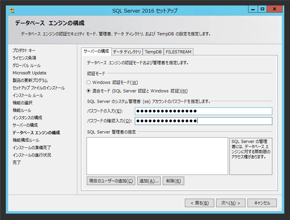Click 製品の更新プログラム step in sidebar
The height and width of the screenshot is (220, 290).
pyautogui.click(x=30, y=80)
